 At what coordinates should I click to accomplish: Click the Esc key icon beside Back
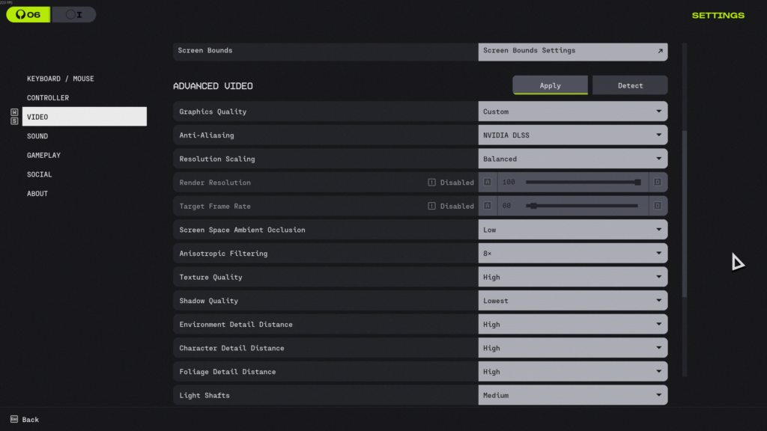click(x=14, y=420)
